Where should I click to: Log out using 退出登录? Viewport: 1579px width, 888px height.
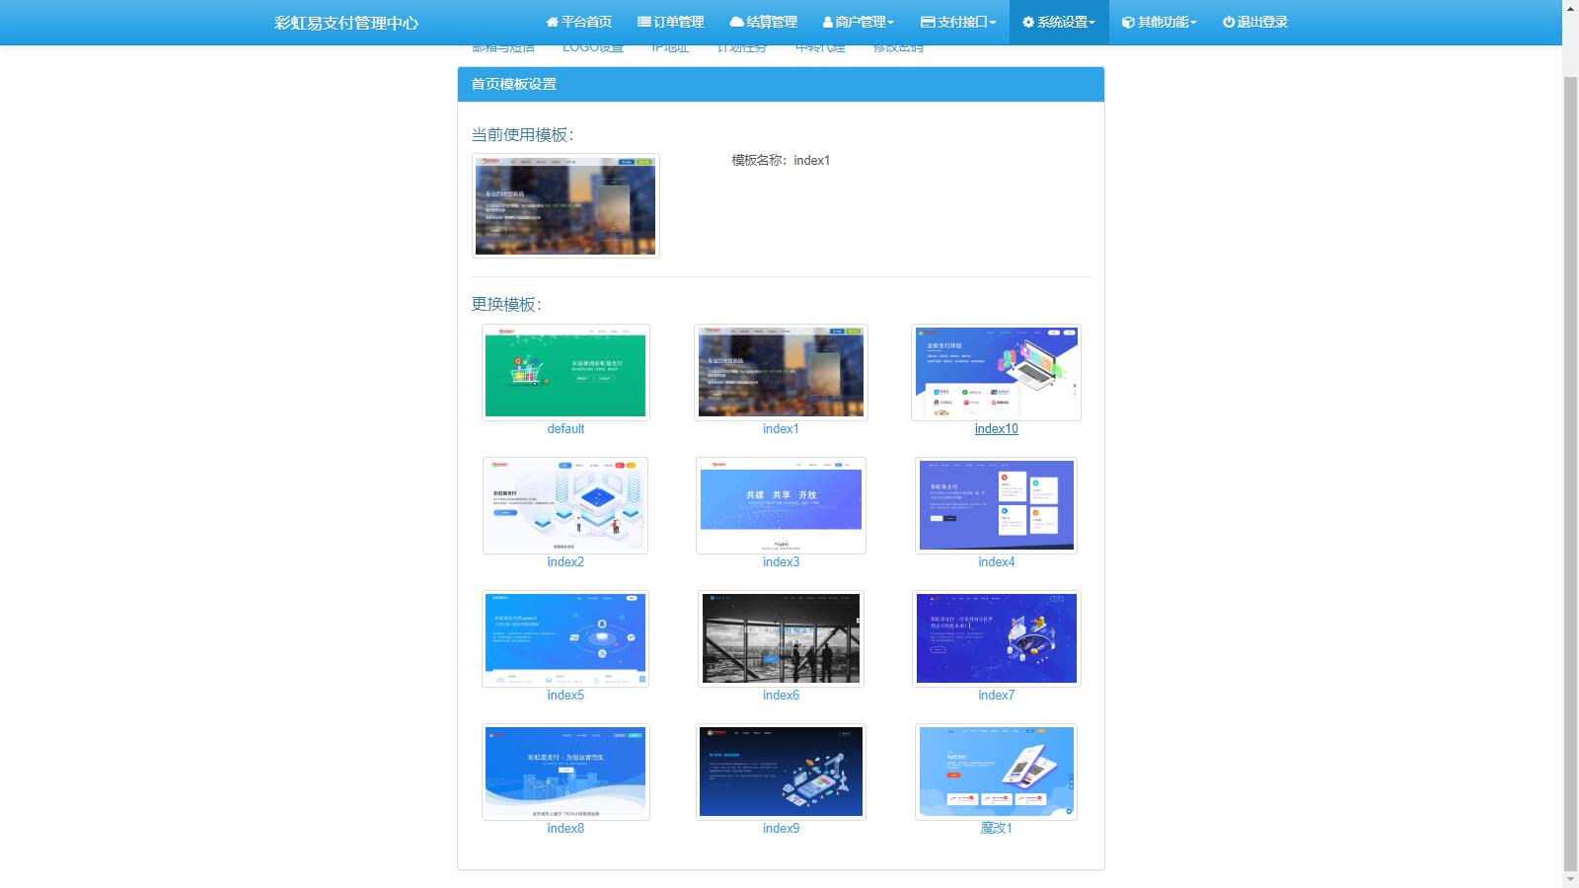pos(1255,22)
